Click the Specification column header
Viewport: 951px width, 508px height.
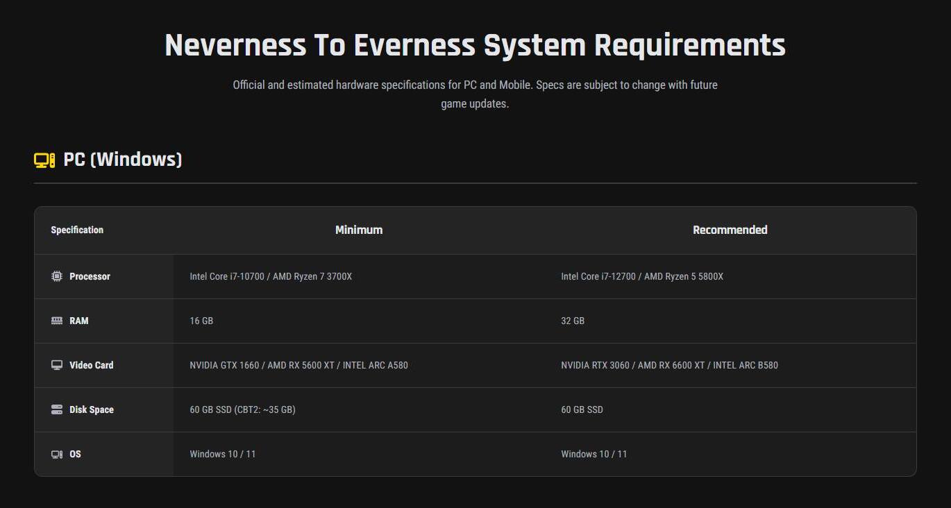coord(77,230)
